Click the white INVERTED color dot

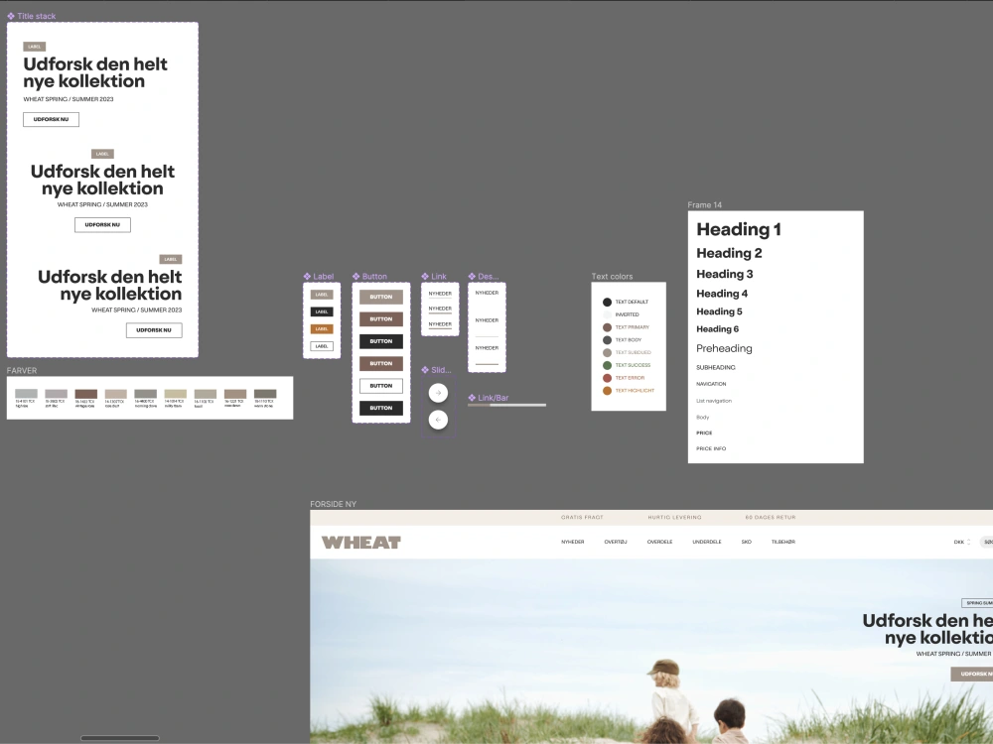(x=607, y=314)
